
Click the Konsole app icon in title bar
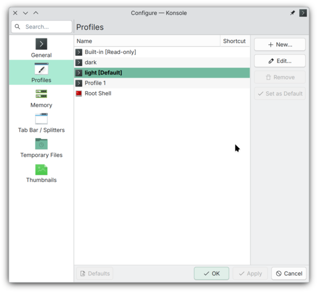(303, 13)
